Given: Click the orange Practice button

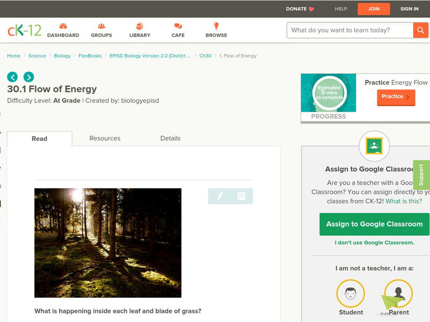Looking at the screenshot, I should [x=396, y=98].
